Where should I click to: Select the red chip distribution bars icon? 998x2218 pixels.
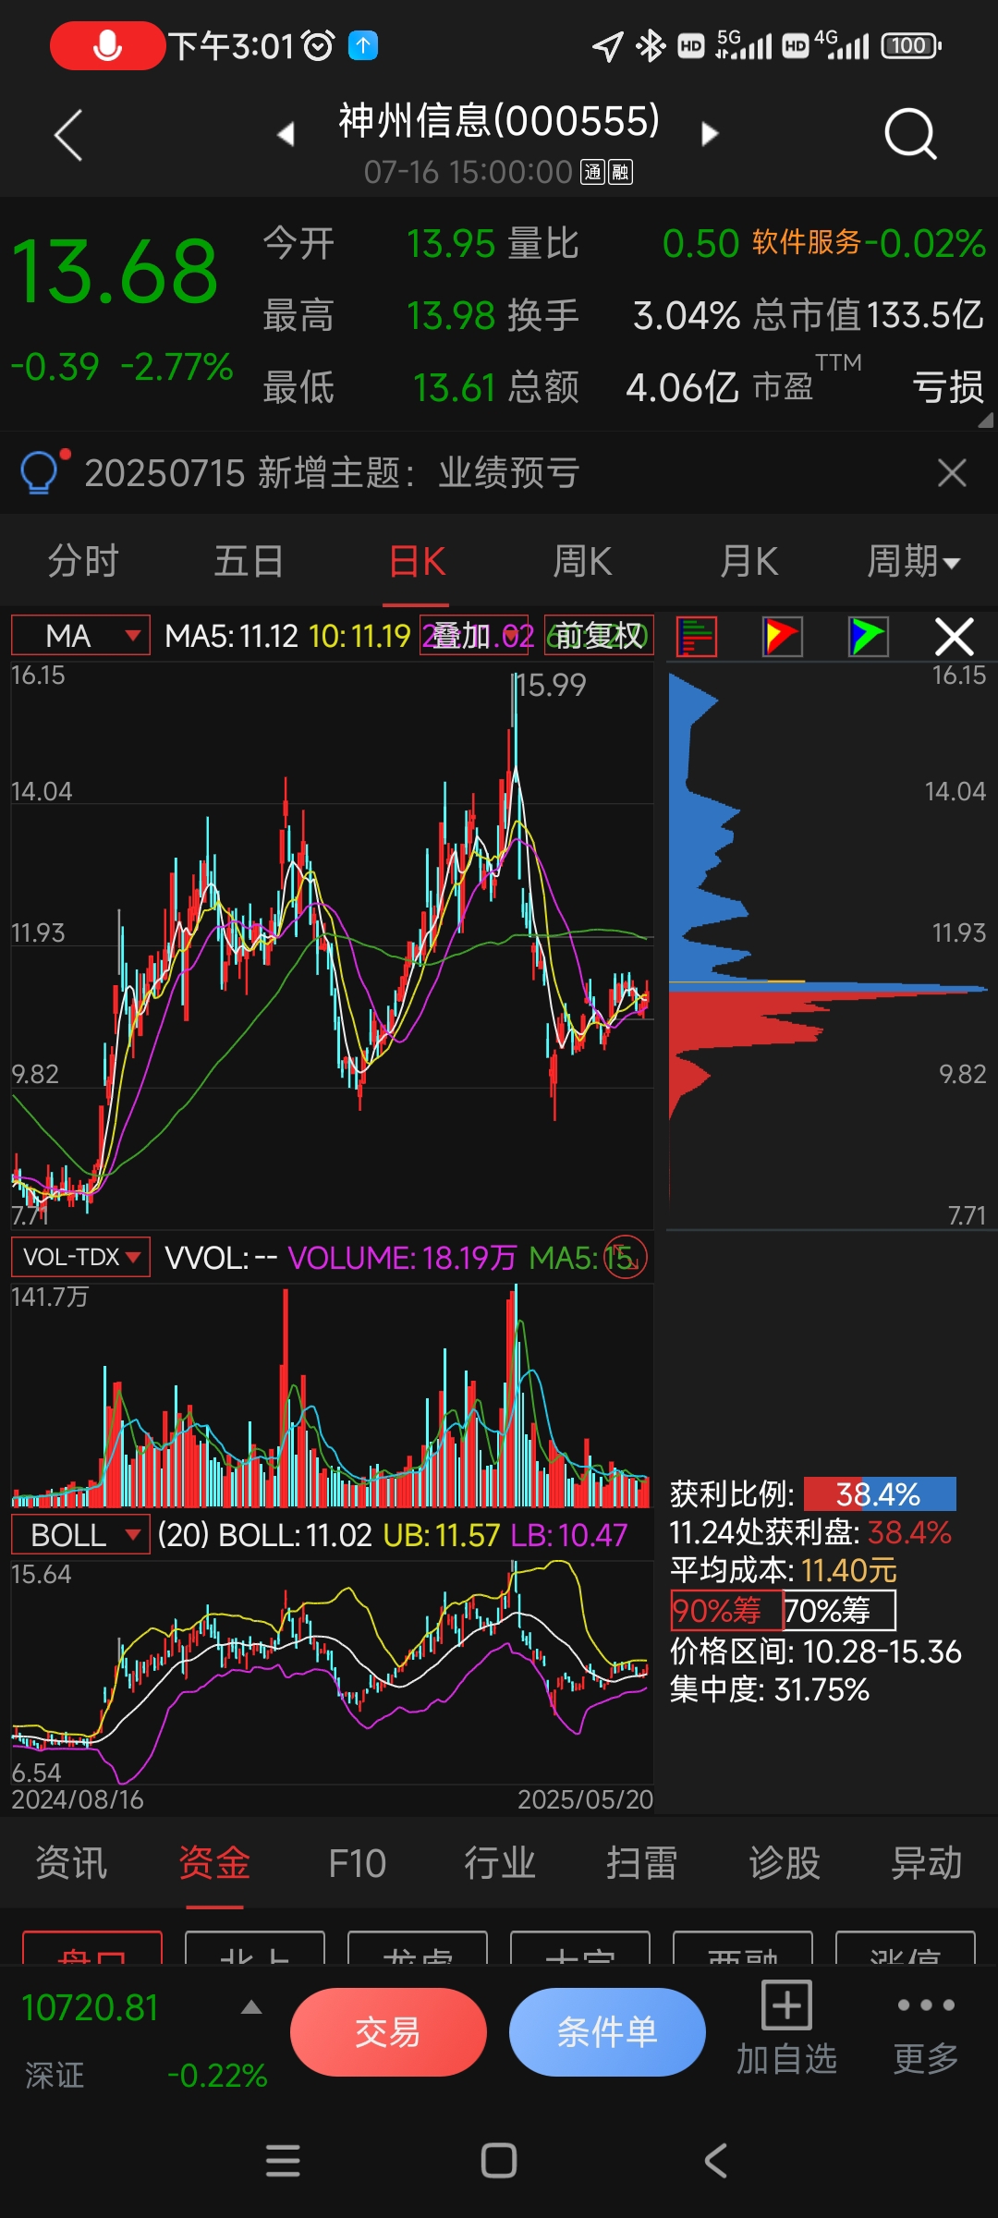697,637
